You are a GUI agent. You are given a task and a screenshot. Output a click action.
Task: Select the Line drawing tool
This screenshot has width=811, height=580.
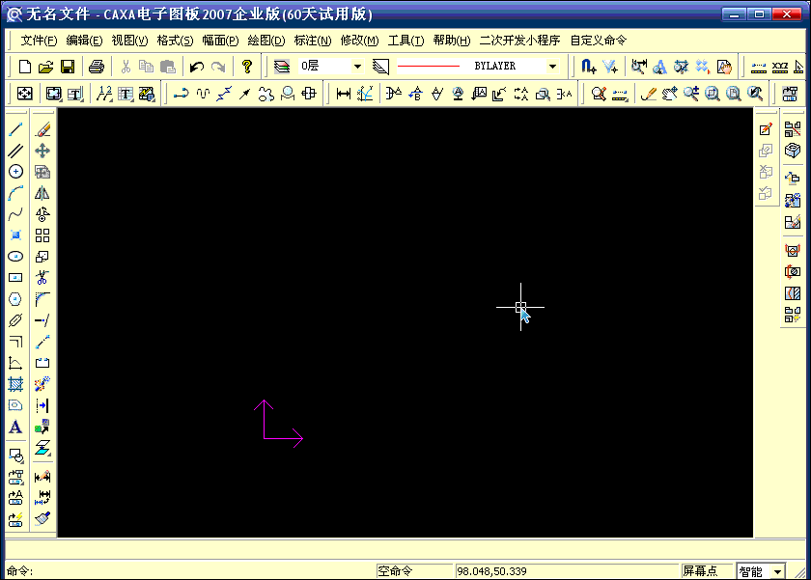[15, 129]
